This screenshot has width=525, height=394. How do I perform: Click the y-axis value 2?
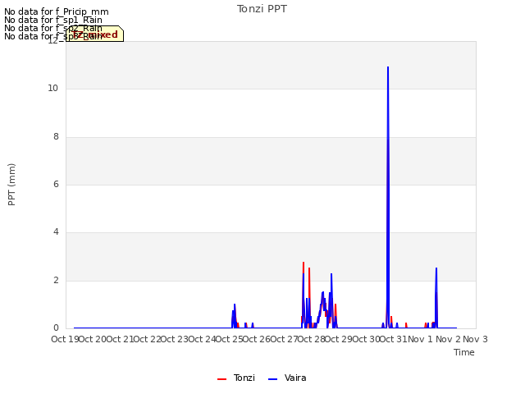(56, 281)
